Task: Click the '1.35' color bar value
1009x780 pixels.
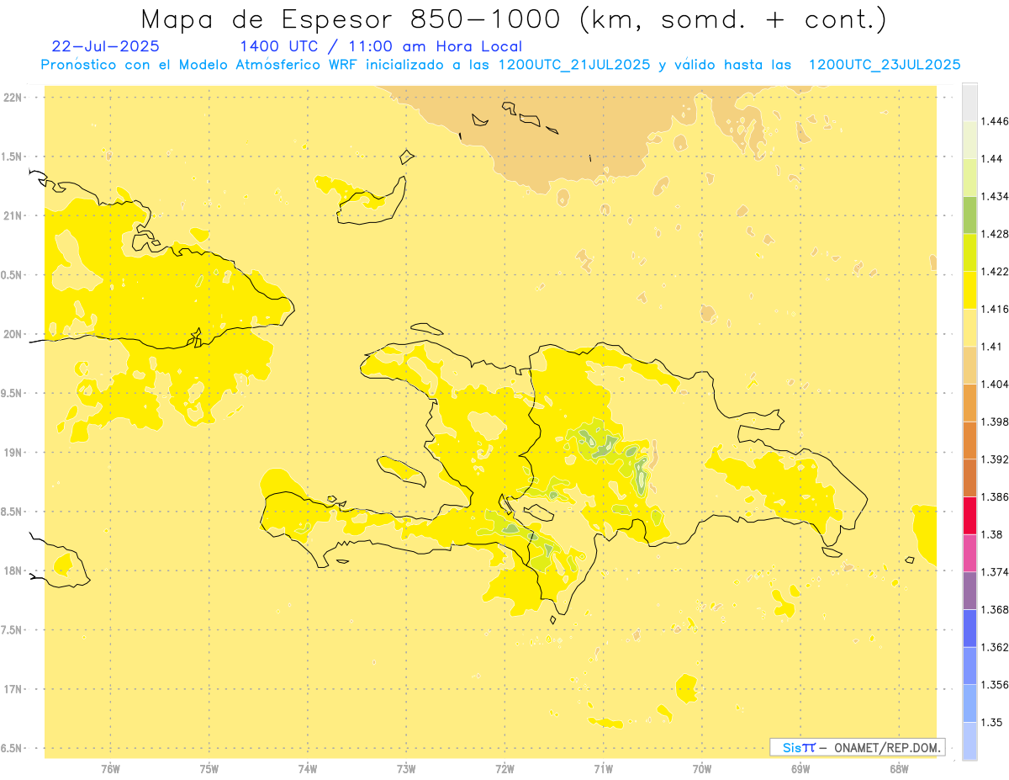Action: point(991,722)
